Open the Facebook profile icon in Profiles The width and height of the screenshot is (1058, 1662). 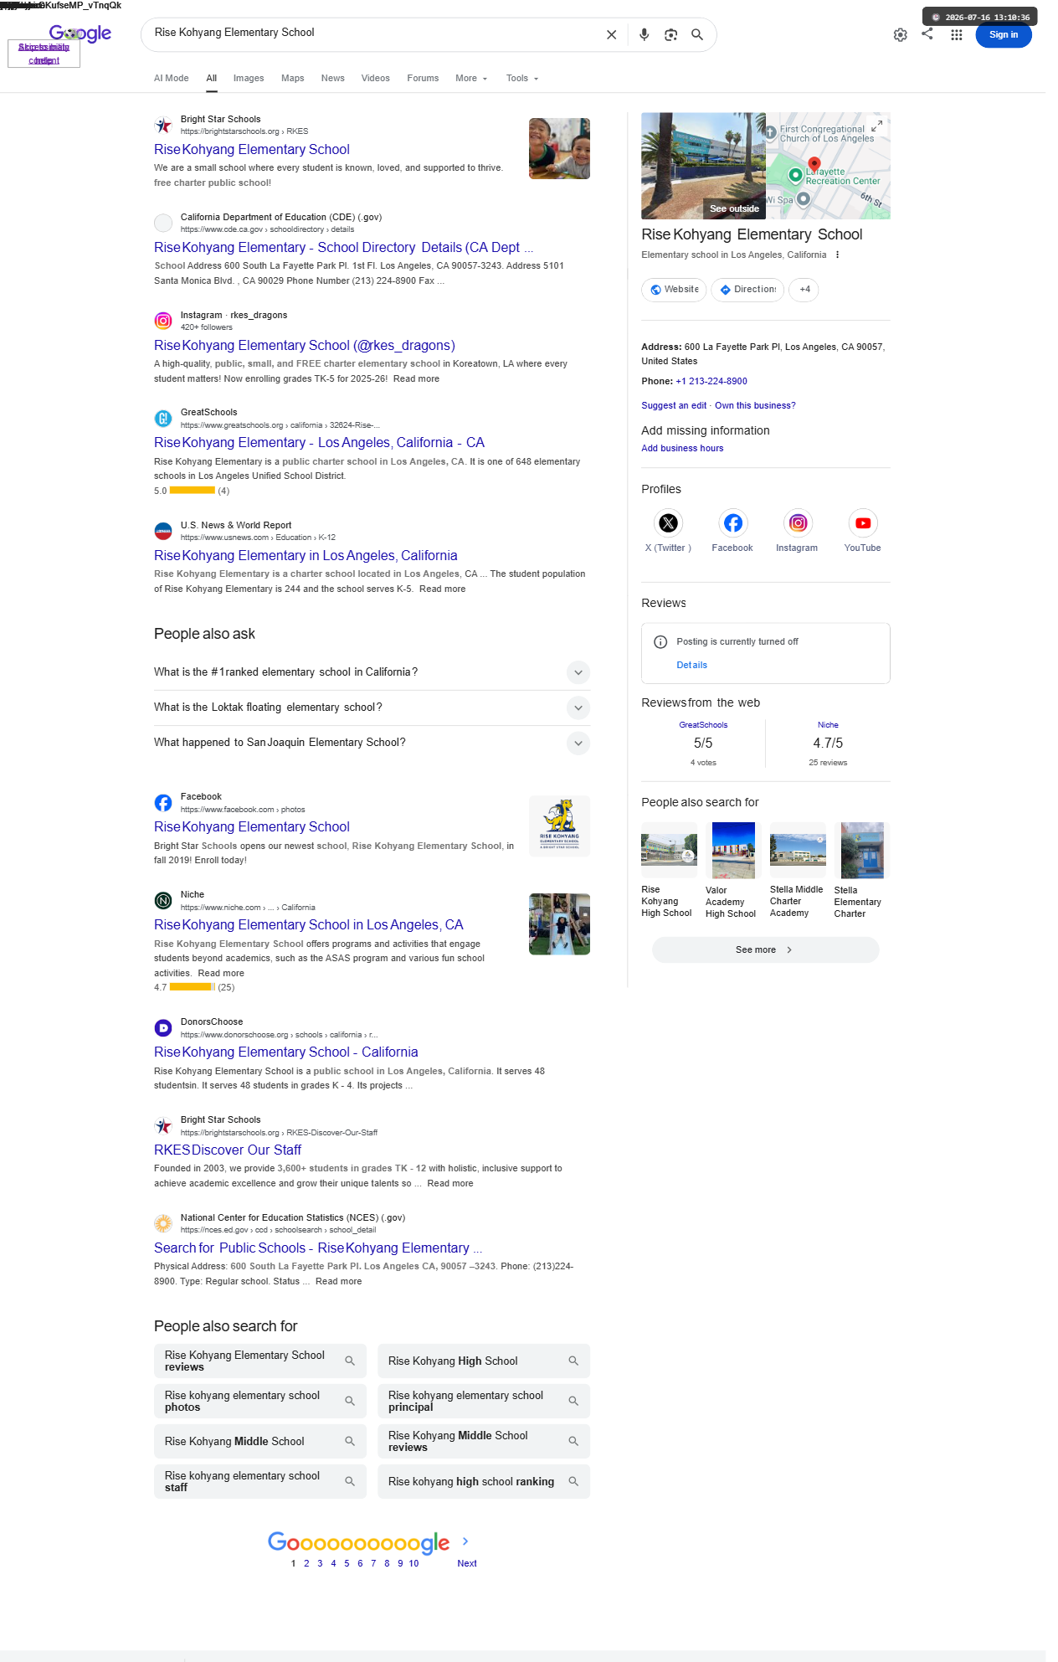pyautogui.click(x=732, y=523)
